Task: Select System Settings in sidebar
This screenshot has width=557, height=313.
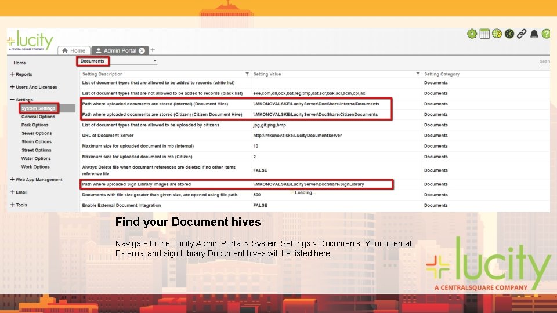Action: (x=38, y=108)
